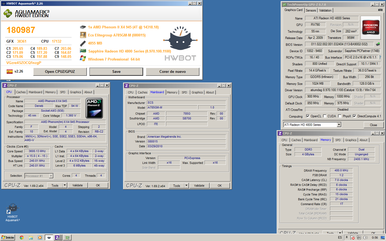Click the network tray icon
The image size is (386, 241).
[359, 238]
